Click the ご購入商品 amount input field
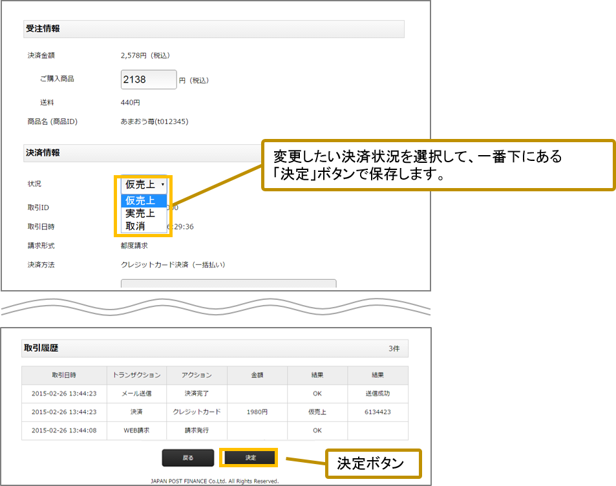This screenshot has height=486, width=616. point(149,79)
